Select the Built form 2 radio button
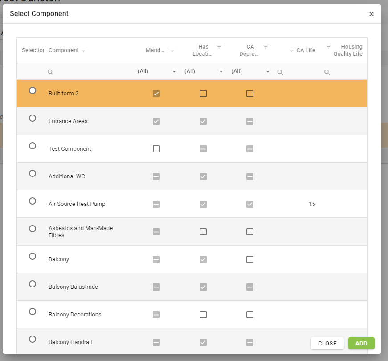 click(x=33, y=90)
